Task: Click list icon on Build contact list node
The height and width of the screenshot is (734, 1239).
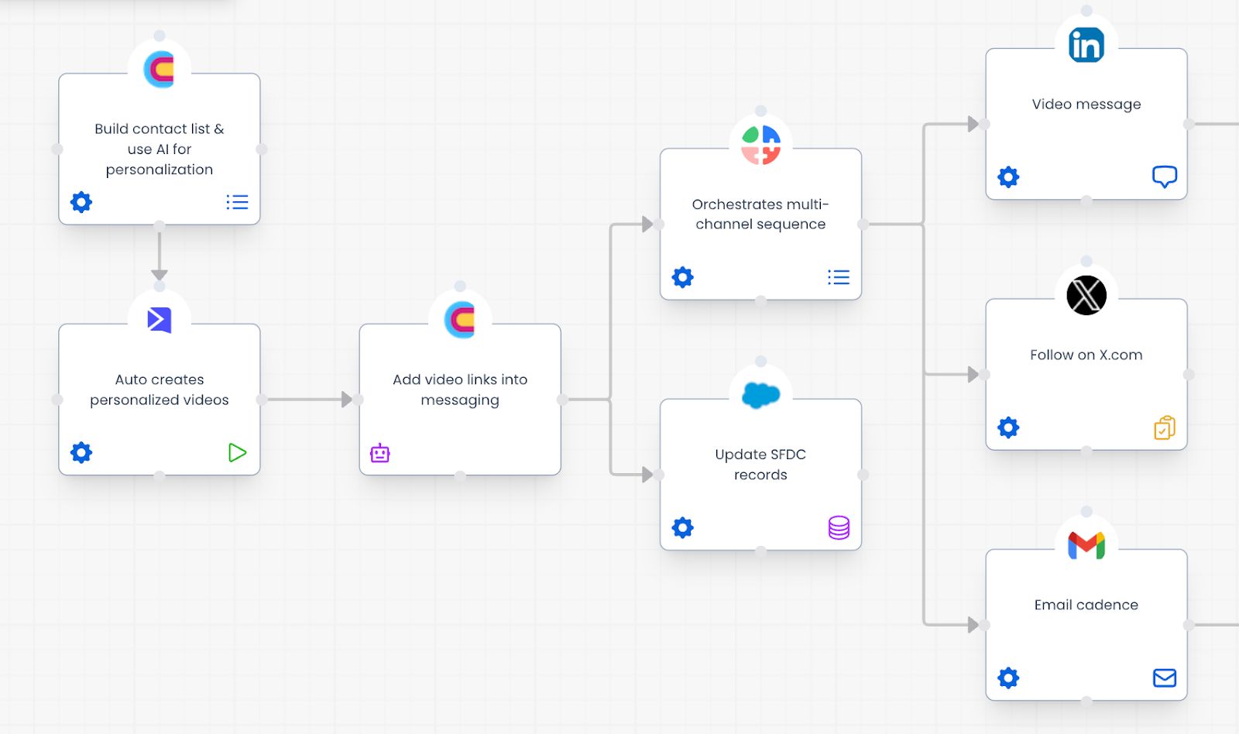Action: click(237, 202)
